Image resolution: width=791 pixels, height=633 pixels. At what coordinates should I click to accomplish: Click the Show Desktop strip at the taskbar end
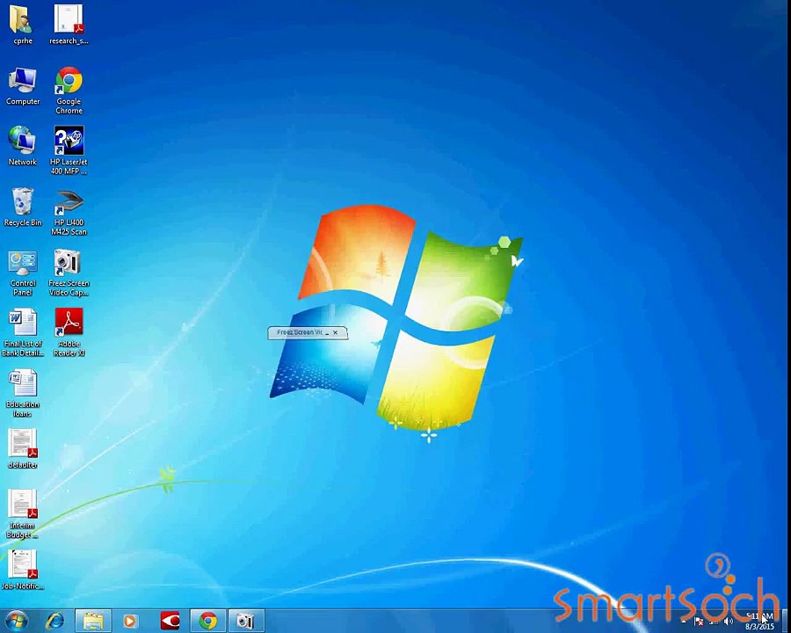[x=786, y=621]
